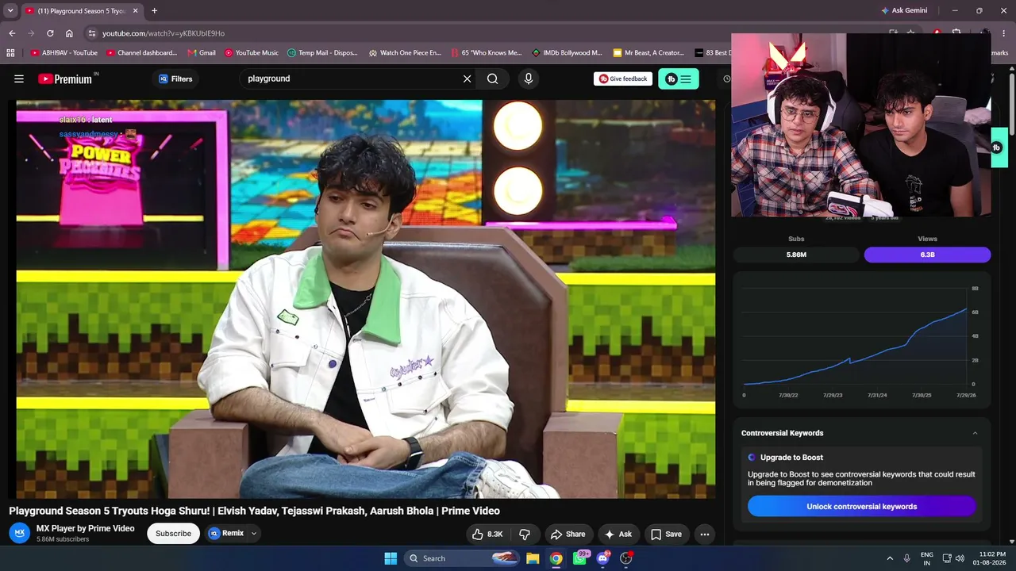Dislike the video with thumbs down

(x=525, y=534)
